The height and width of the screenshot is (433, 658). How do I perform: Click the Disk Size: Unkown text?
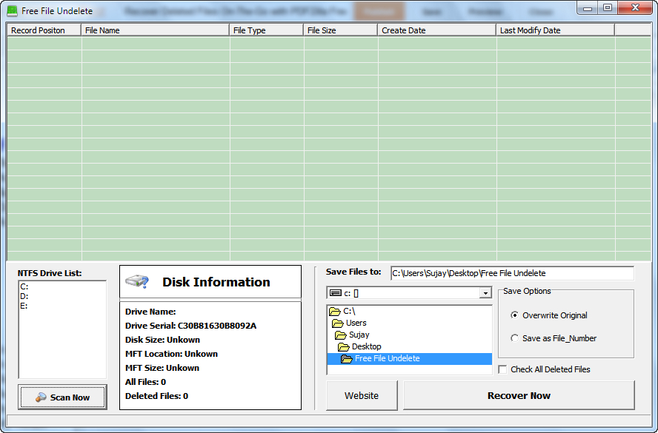click(x=162, y=340)
